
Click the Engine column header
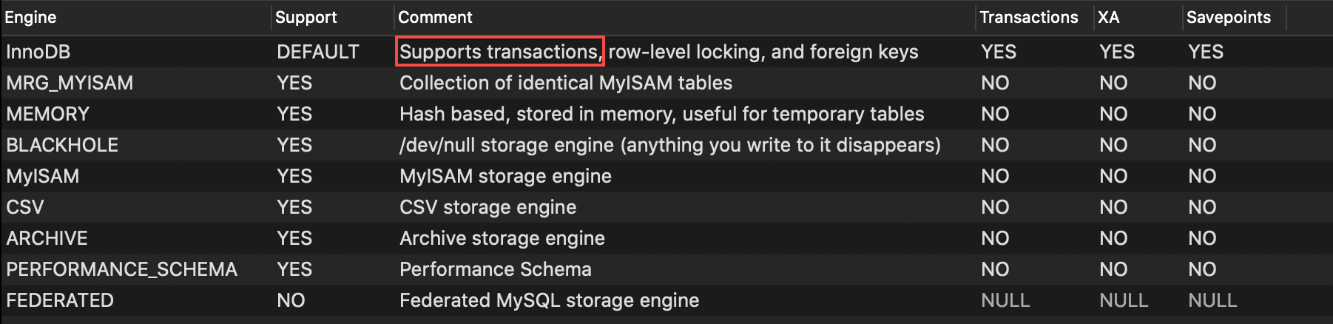[x=31, y=17]
